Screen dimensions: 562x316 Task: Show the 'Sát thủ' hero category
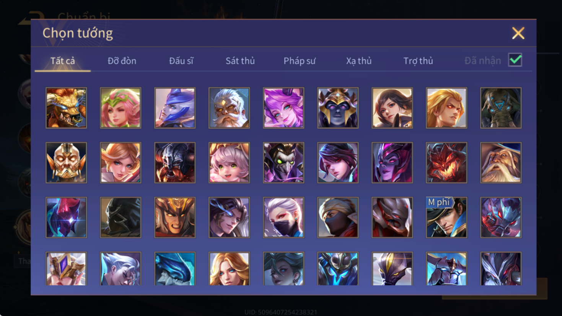pyautogui.click(x=240, y=61)
